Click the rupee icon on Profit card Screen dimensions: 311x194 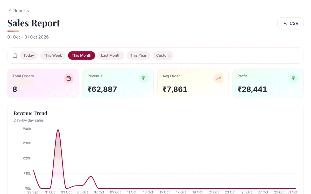tap(294, 78)
